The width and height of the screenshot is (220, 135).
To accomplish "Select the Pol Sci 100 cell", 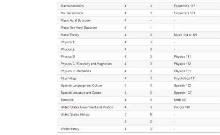I will click(x=182, y=107).
